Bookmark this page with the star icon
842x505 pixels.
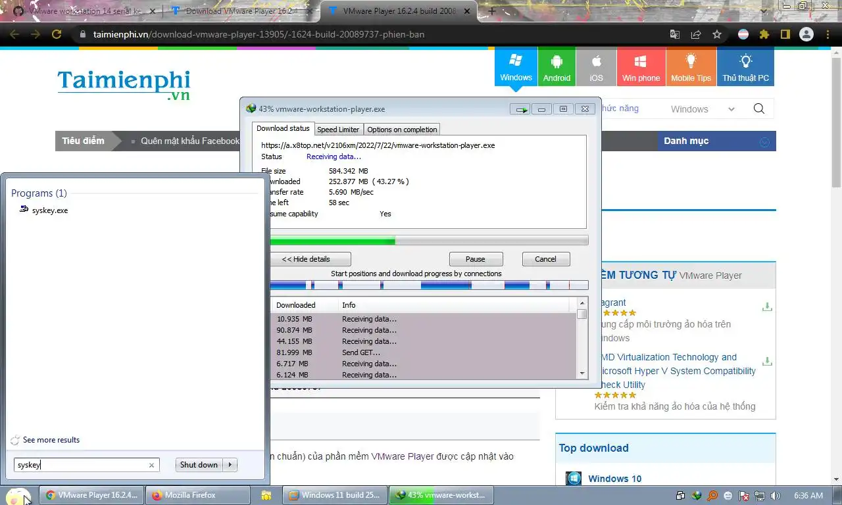(717, 34)
